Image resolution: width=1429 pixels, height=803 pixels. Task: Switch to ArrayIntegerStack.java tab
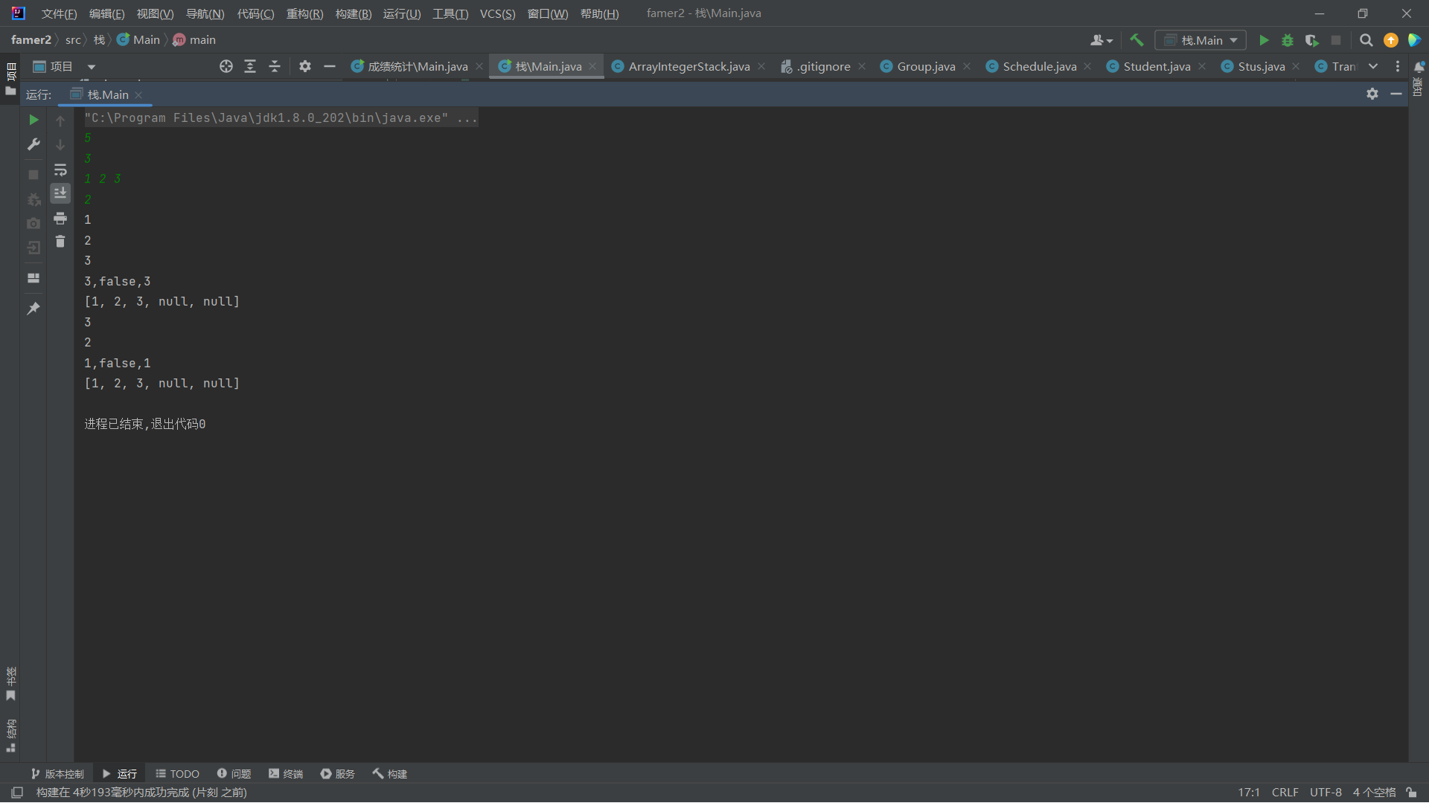coord(688,66)
